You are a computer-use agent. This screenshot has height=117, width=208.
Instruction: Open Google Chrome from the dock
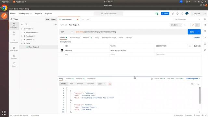[4, 8]
